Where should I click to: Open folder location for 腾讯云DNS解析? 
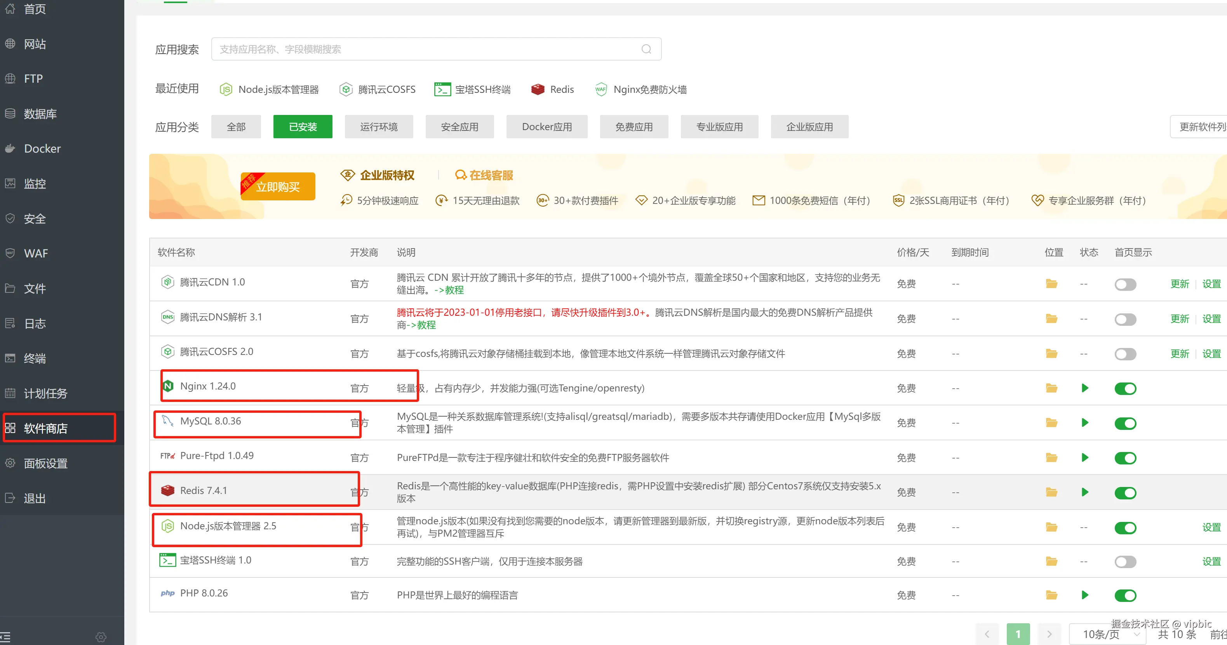click(1051, 319)
